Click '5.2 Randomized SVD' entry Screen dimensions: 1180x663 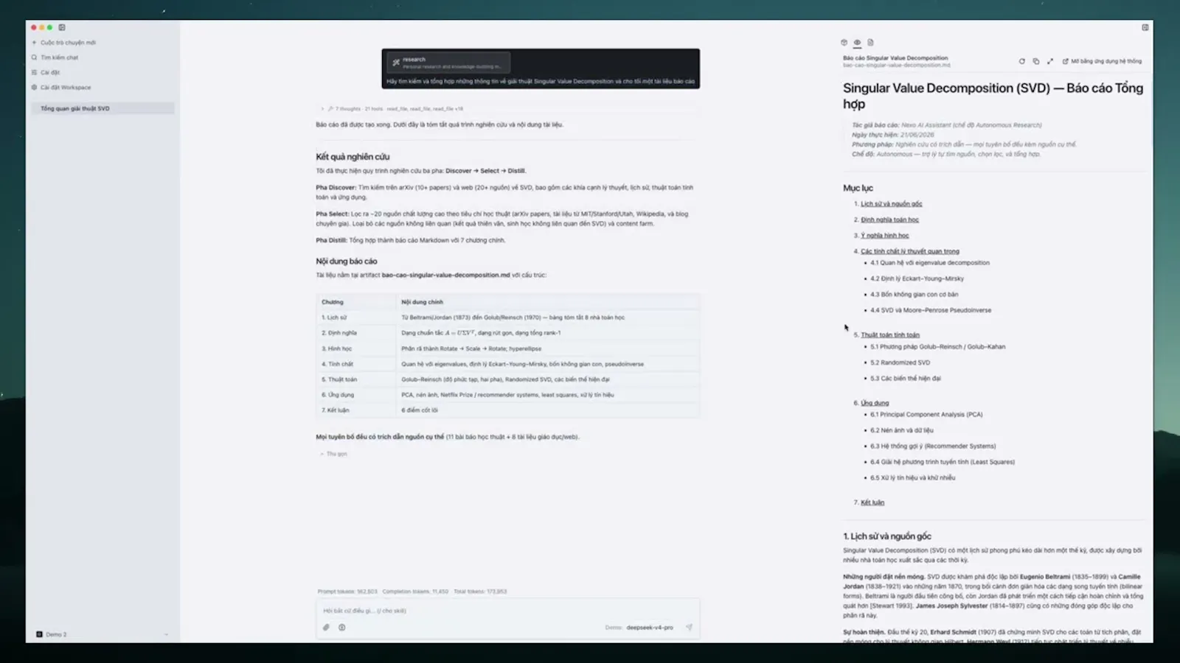pyautogui.click(x=900, y=362)
